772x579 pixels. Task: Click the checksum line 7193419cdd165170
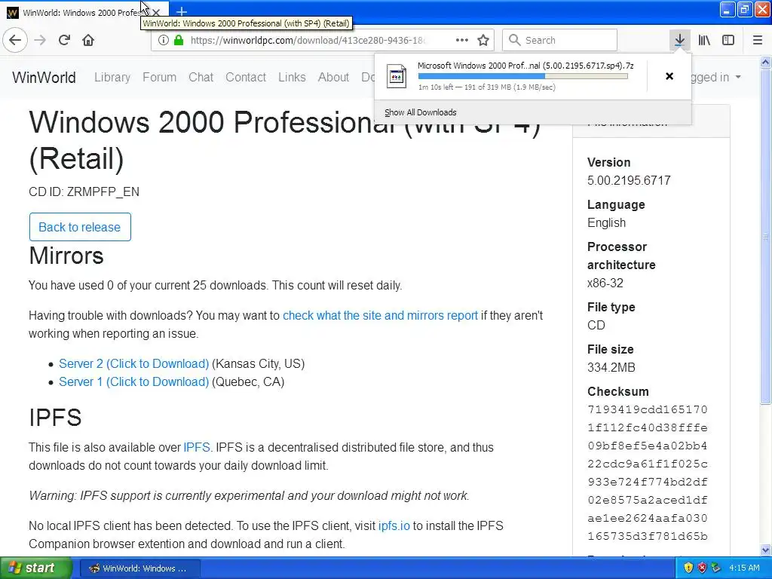pyautogui.click(x=648, y=409)
